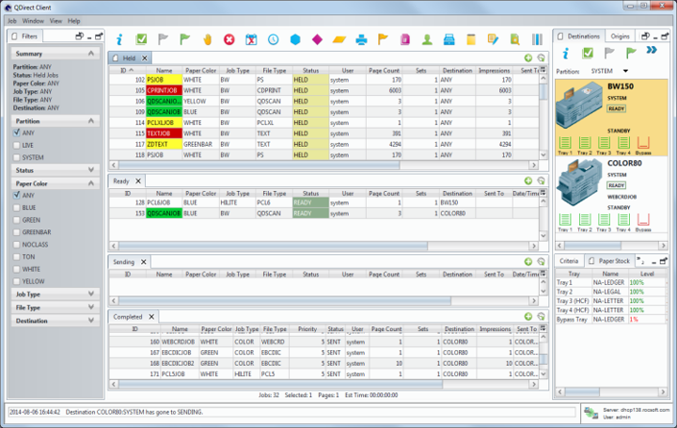Click the magenta diamond icon
677x428 pixels.
coord(317,39)
